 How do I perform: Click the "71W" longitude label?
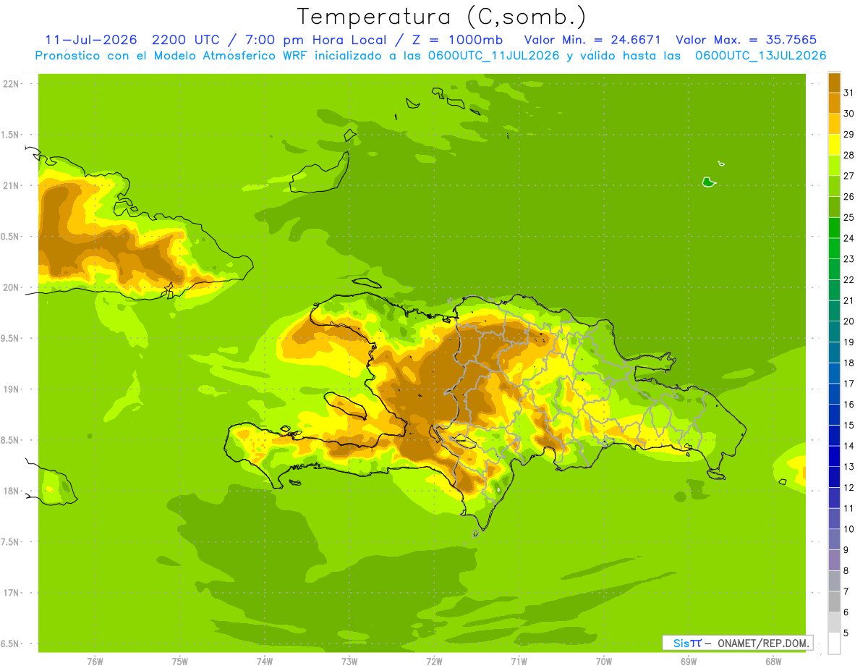(519, 662)
